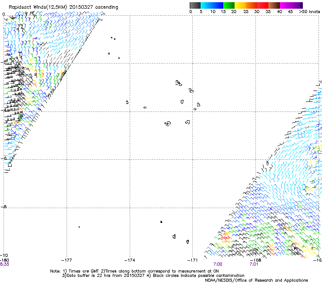The width and height of the screenshot is (322, 283).
Task: Click the '>50 knots' legend label
Action: [309, 12]
